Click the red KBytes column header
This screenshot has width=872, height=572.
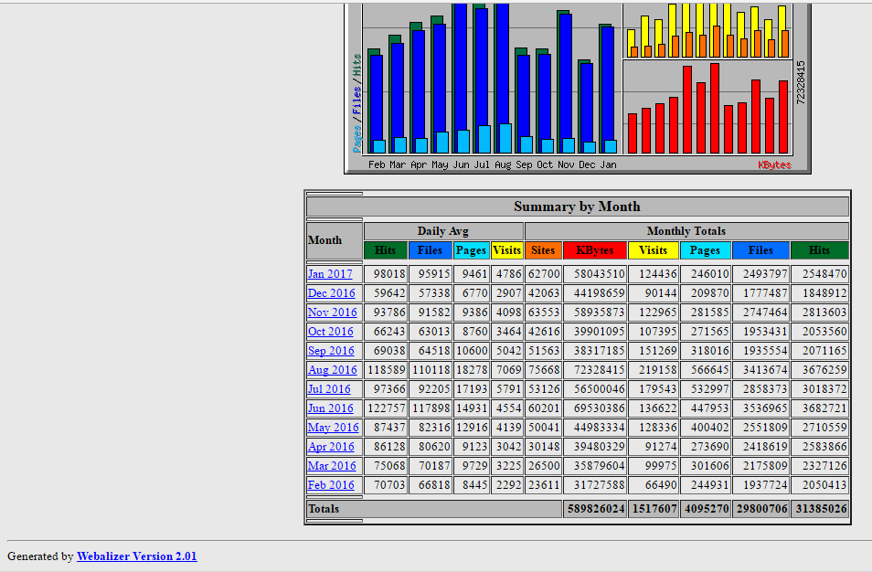(x=595, y=250)
